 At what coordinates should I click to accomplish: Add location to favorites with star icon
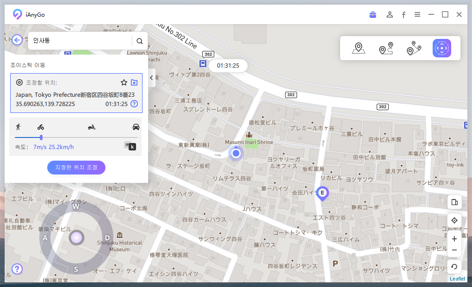pyautogui.click(x=124, y=82)
